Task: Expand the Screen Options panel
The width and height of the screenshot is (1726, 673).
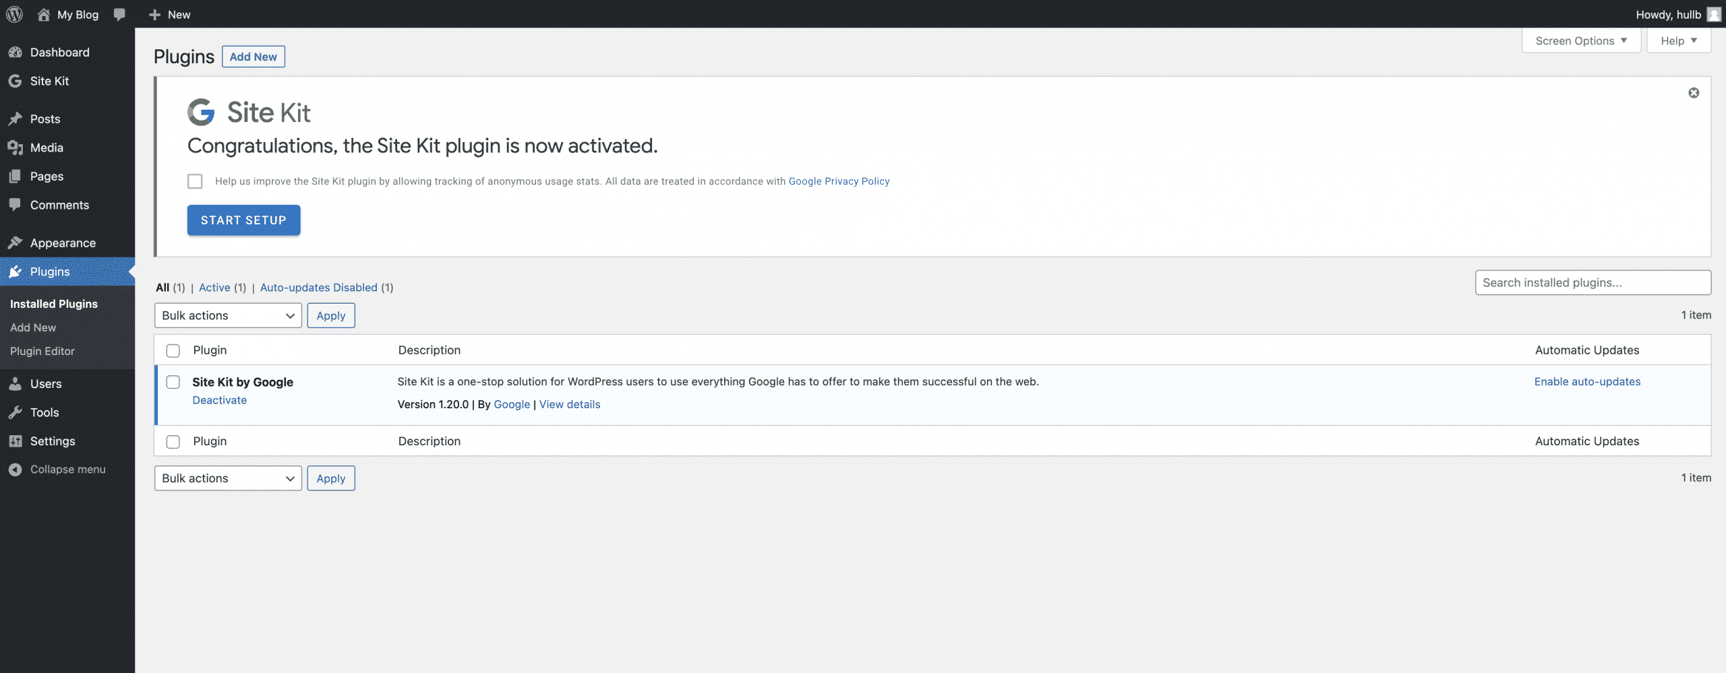Action: click(1580, 41)
